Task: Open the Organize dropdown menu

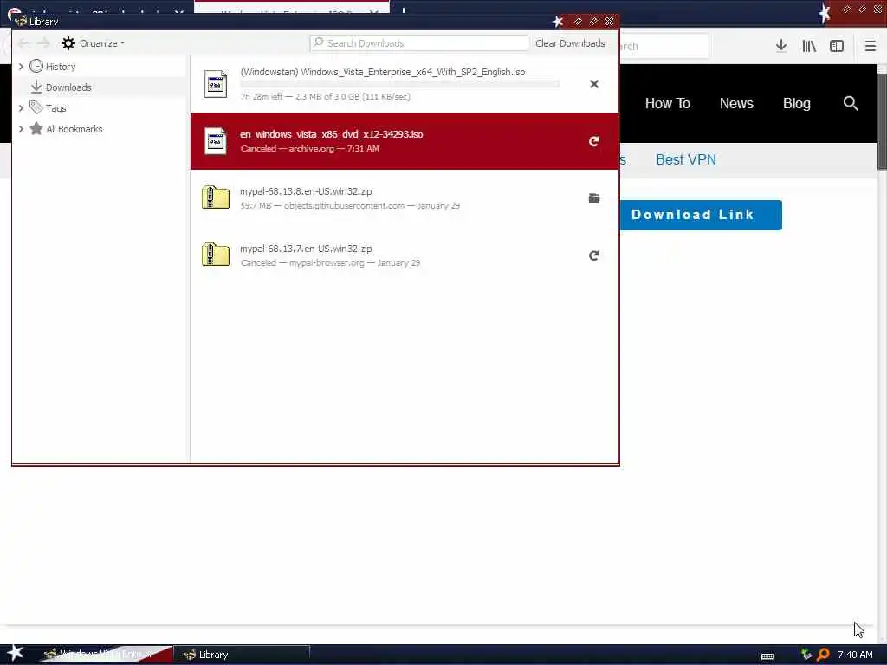Action: 102,43
